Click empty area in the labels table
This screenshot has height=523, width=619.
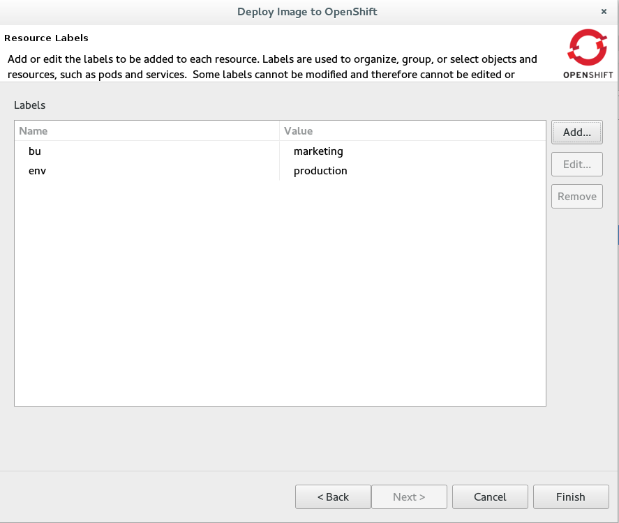(279, 293)
